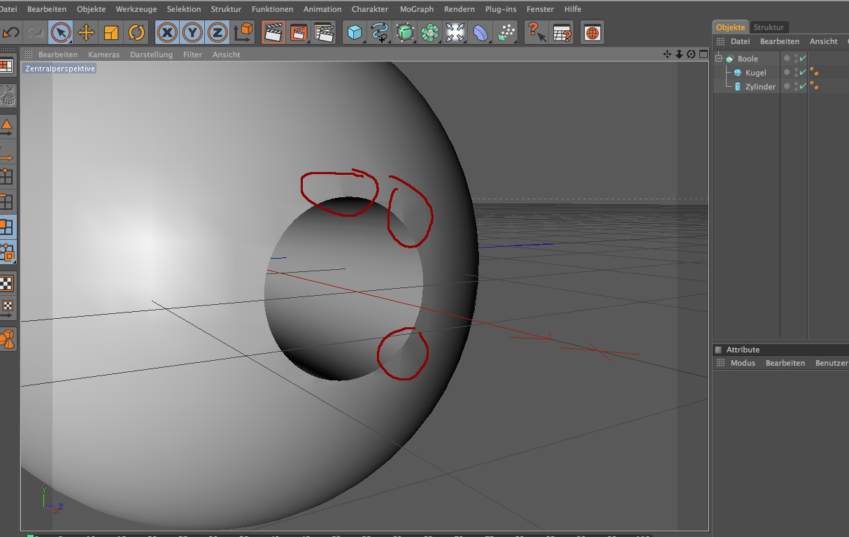The height and width of the screenshot is (537, 849).
Task: Disable the Zylinder green checkmark
Action: point(803,86)
